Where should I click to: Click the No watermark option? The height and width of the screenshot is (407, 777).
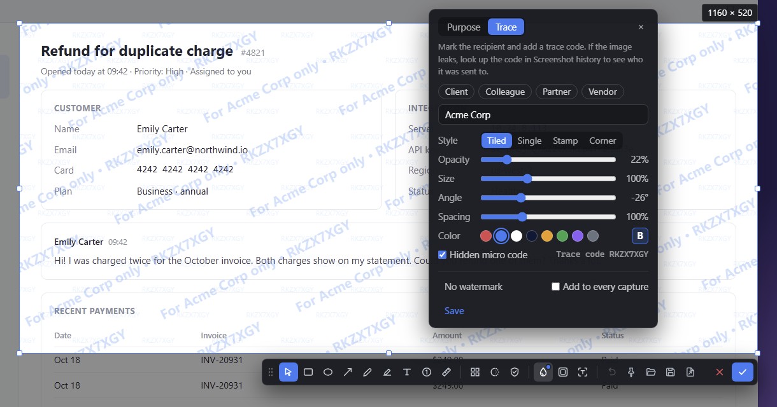[473, 287]
